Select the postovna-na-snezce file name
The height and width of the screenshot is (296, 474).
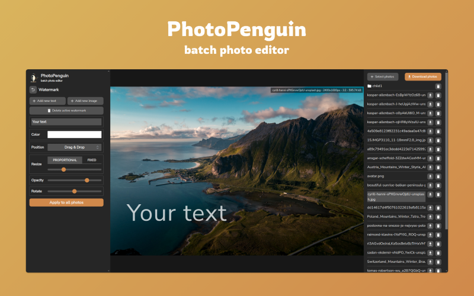pyautogui.click(x=396, y=226)
